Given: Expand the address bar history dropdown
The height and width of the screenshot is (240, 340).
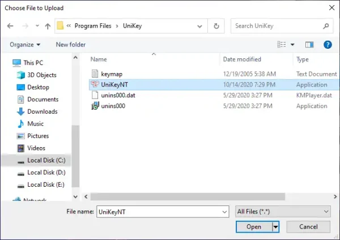Looking at the screenshot, I should pos(199,26).
